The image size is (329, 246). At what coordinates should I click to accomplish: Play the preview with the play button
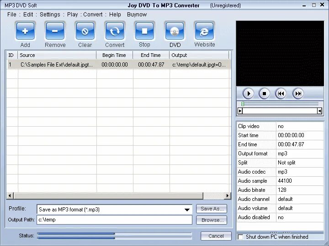tap(248, 93)
